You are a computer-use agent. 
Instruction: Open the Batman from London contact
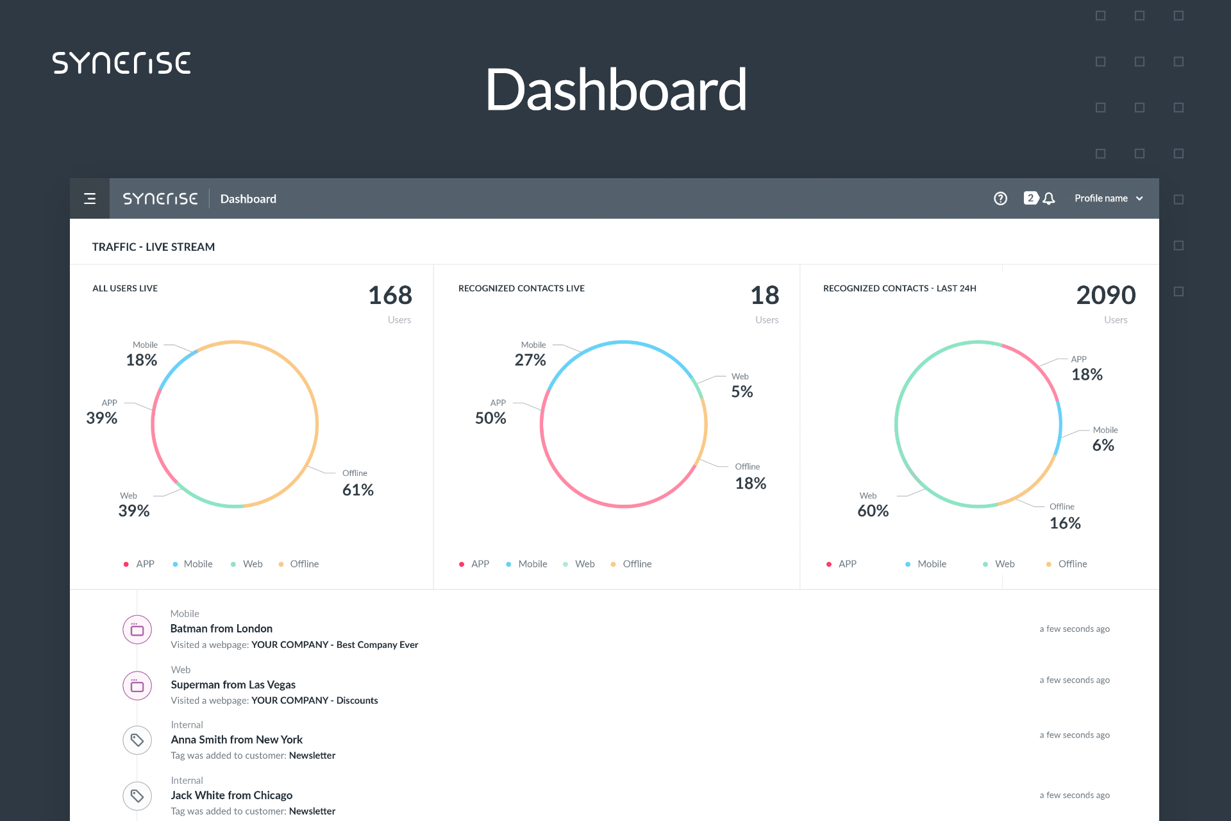pyautogui.click(x=221, y=629)
